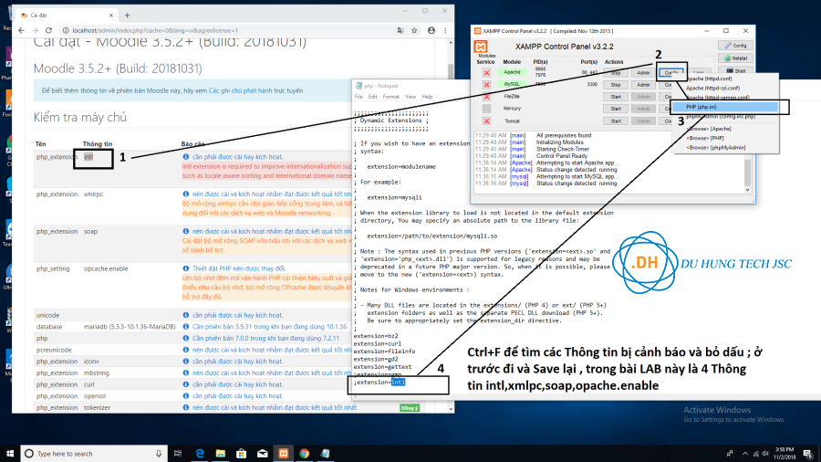Image resolution: width=821 pixels, height=462 pixels.
Task: Click the Apache service status X icon
Action: pos(487,72)
